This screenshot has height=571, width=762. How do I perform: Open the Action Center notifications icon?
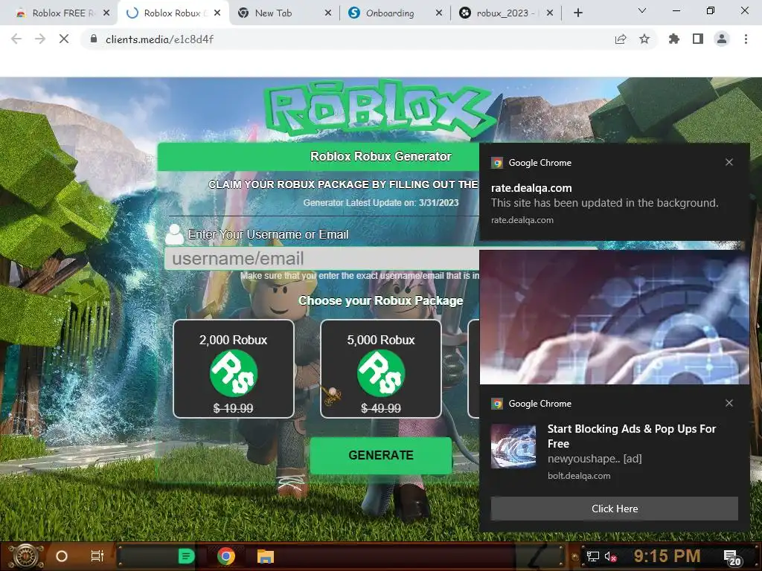[732, 558]
